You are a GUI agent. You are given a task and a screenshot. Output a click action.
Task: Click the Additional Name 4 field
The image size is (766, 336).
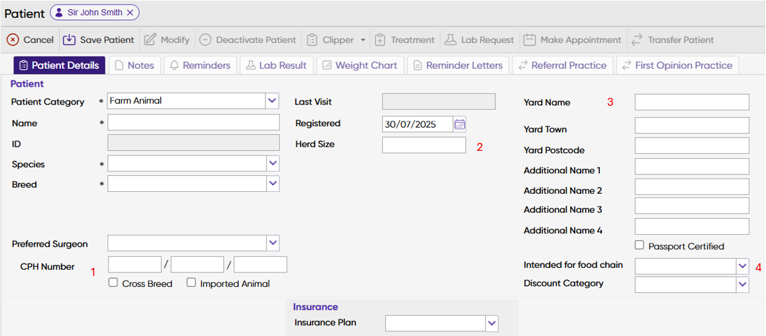point(692,227)
